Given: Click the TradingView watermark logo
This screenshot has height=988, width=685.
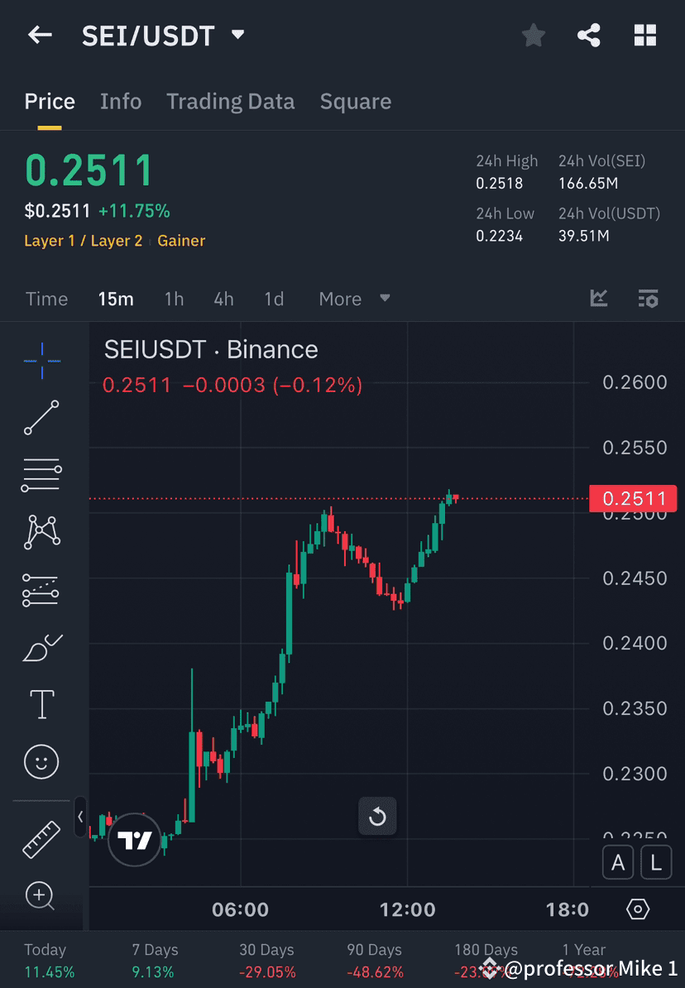Looking at the screenshot, I should click(x=134, y=841).
